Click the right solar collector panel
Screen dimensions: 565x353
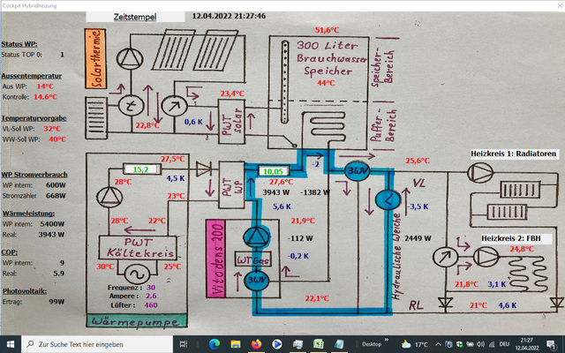215,49
